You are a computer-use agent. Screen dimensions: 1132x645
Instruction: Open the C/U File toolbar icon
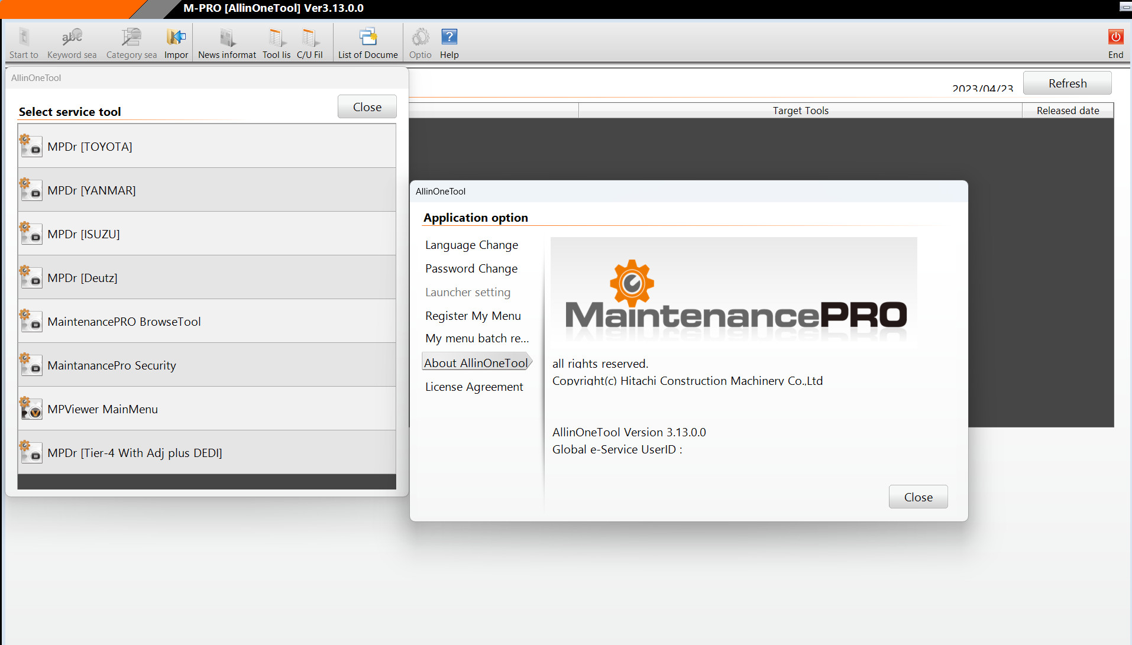point(309,38)
